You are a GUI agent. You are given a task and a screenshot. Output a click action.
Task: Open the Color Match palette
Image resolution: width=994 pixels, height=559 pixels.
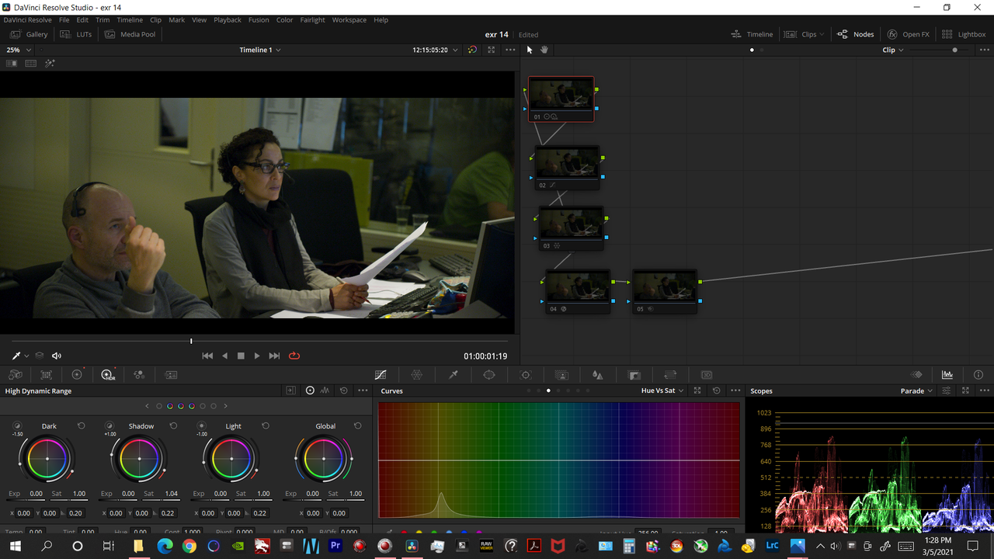point(47,375)
